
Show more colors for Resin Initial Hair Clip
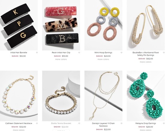tap(61, 59)
